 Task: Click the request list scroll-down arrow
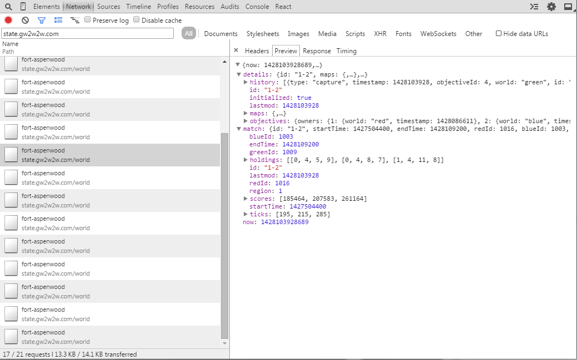pyautogui.click(x=224, y=343)
